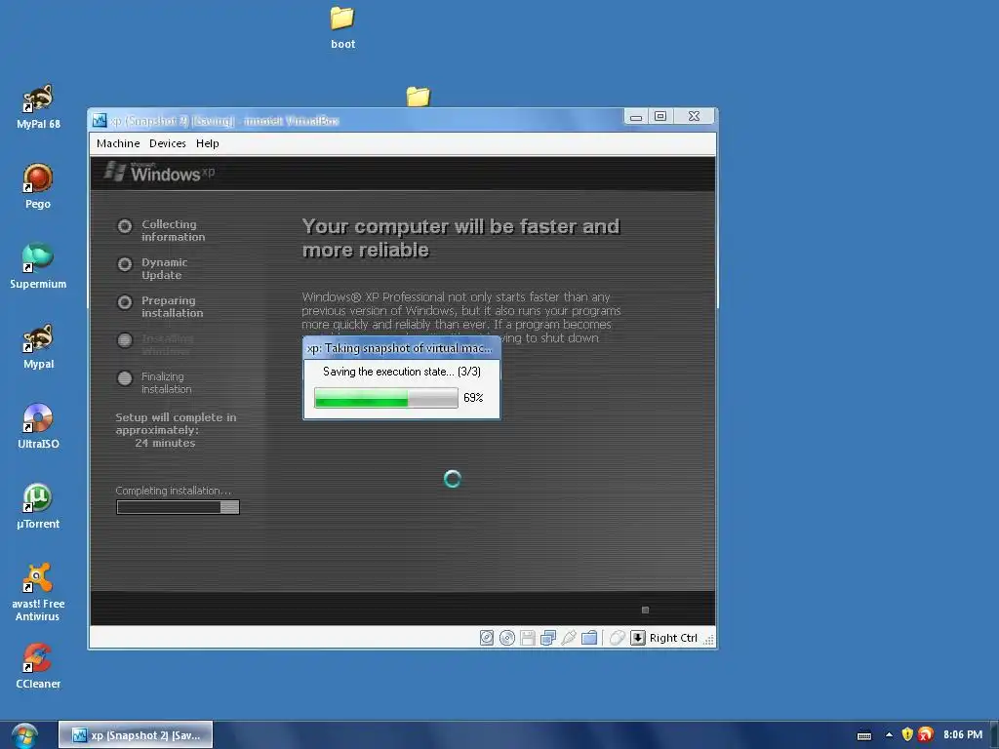Show hidden system tray icons
999x749 pixels.
[889, 735]
